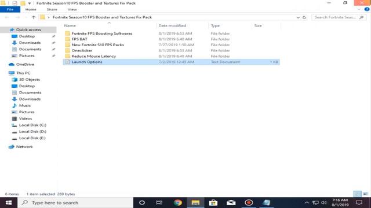
Task: Sort files by Date modified column
Action: tap(172, 25)
